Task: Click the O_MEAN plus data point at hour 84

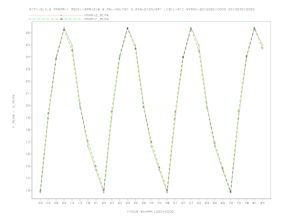Action: (x=262, y=45)
